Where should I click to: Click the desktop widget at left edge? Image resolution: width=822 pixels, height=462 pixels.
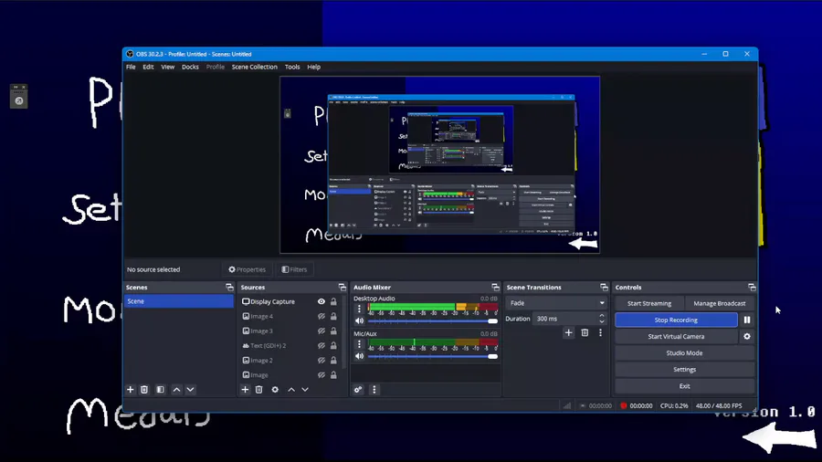point(19,97)
